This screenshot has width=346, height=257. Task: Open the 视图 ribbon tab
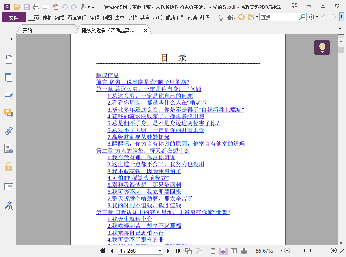(x=107, y=18)
